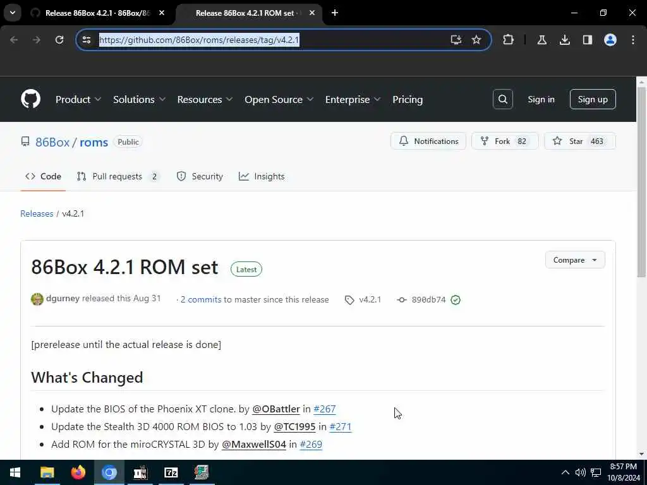Open dgurney's profile avatar
Image resolution: width=647 pixels, height=485 pixels.
[x=37, y=299]
